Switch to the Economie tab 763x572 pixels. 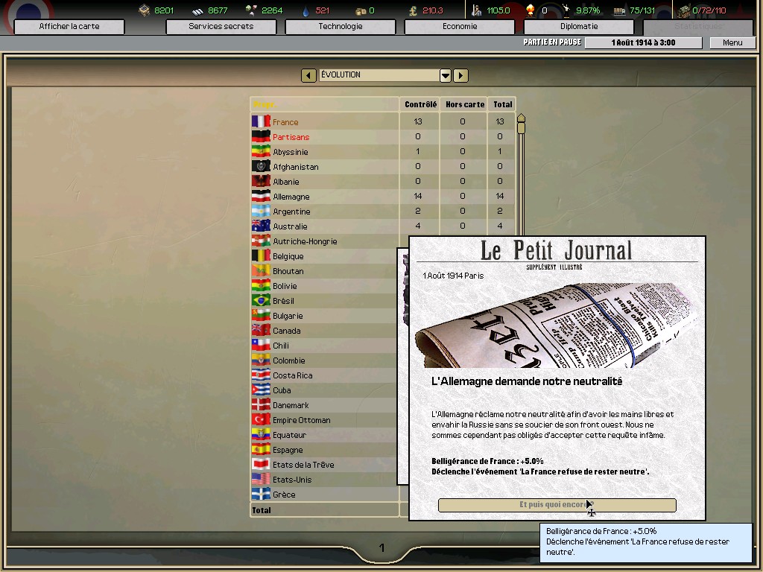click(460, 26)
